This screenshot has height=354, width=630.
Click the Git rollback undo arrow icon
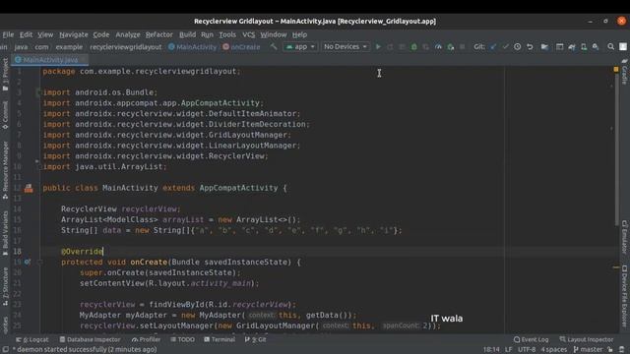pos(530,47)
